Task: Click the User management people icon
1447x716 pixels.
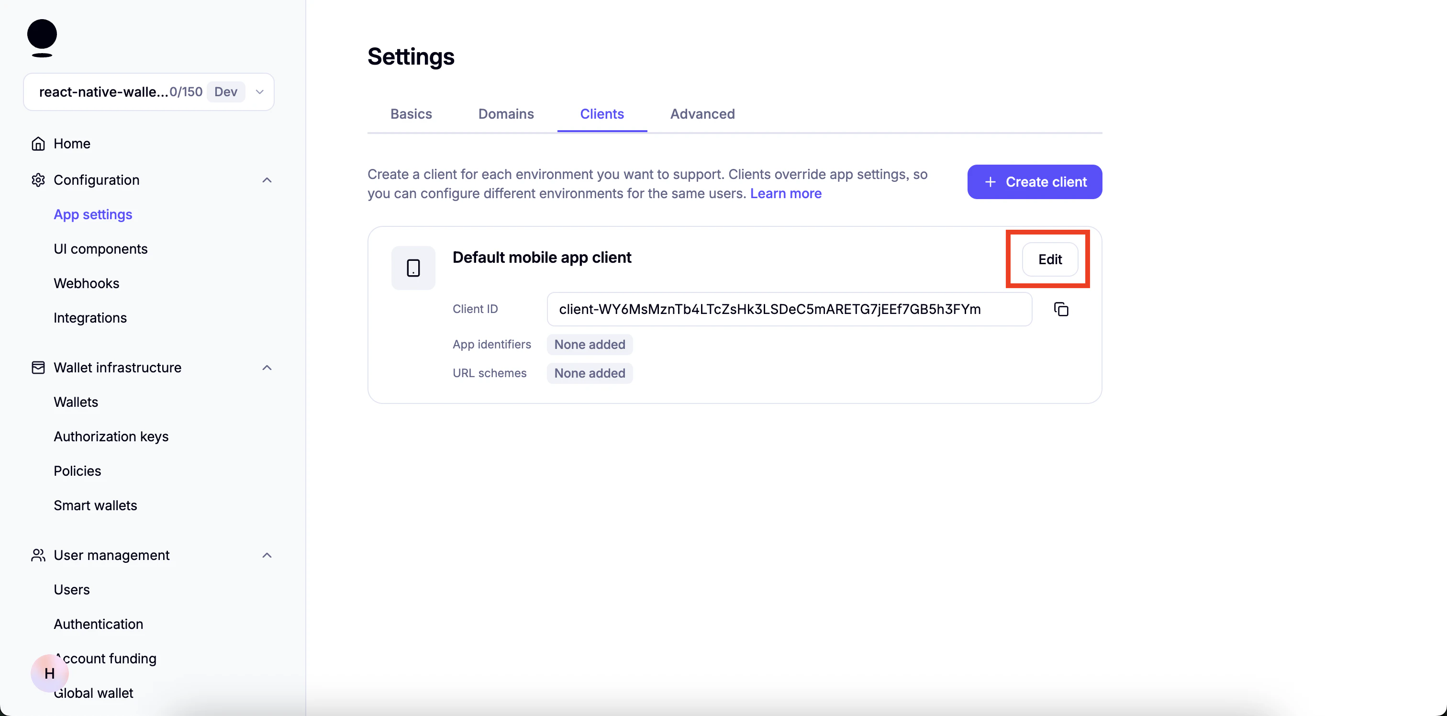Action: (38, 555)
